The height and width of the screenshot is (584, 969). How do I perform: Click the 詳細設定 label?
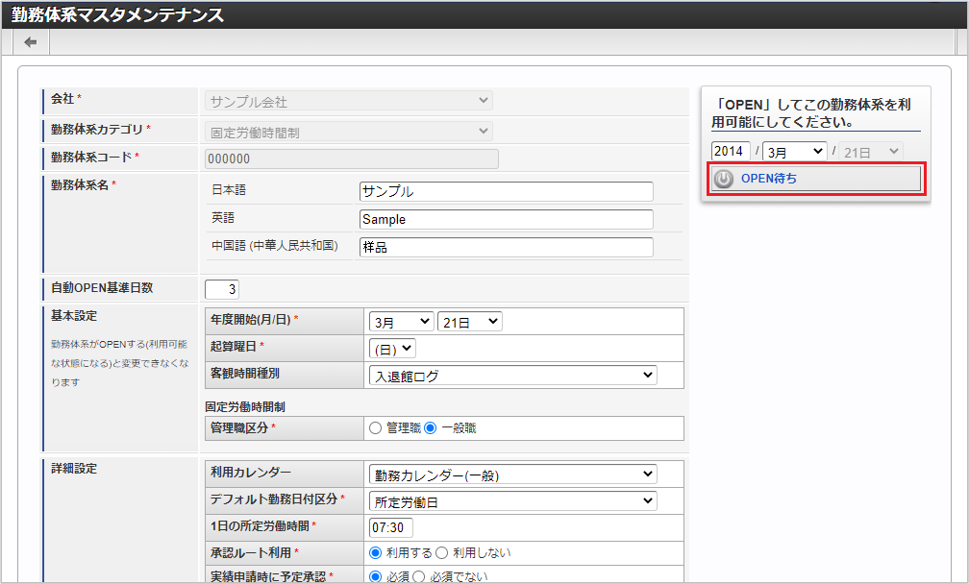[74, 469]
